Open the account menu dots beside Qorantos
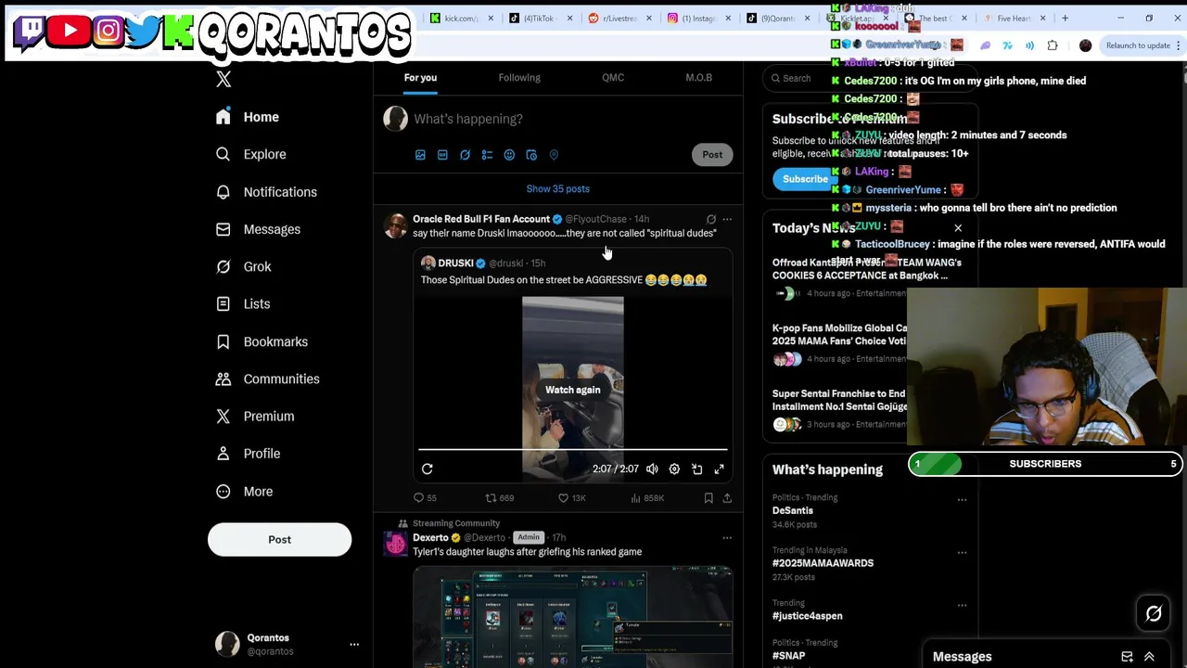This screenshot has width=1187, height=668. 353,644
